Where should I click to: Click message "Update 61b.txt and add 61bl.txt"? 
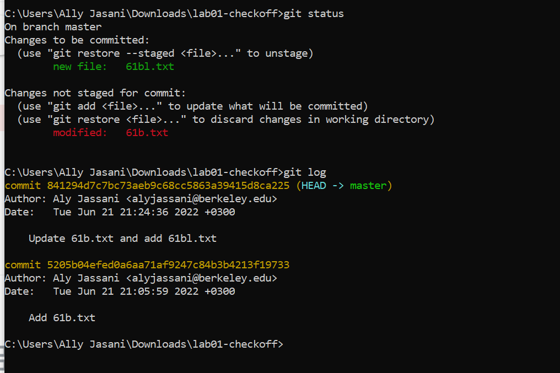(122, 239)
